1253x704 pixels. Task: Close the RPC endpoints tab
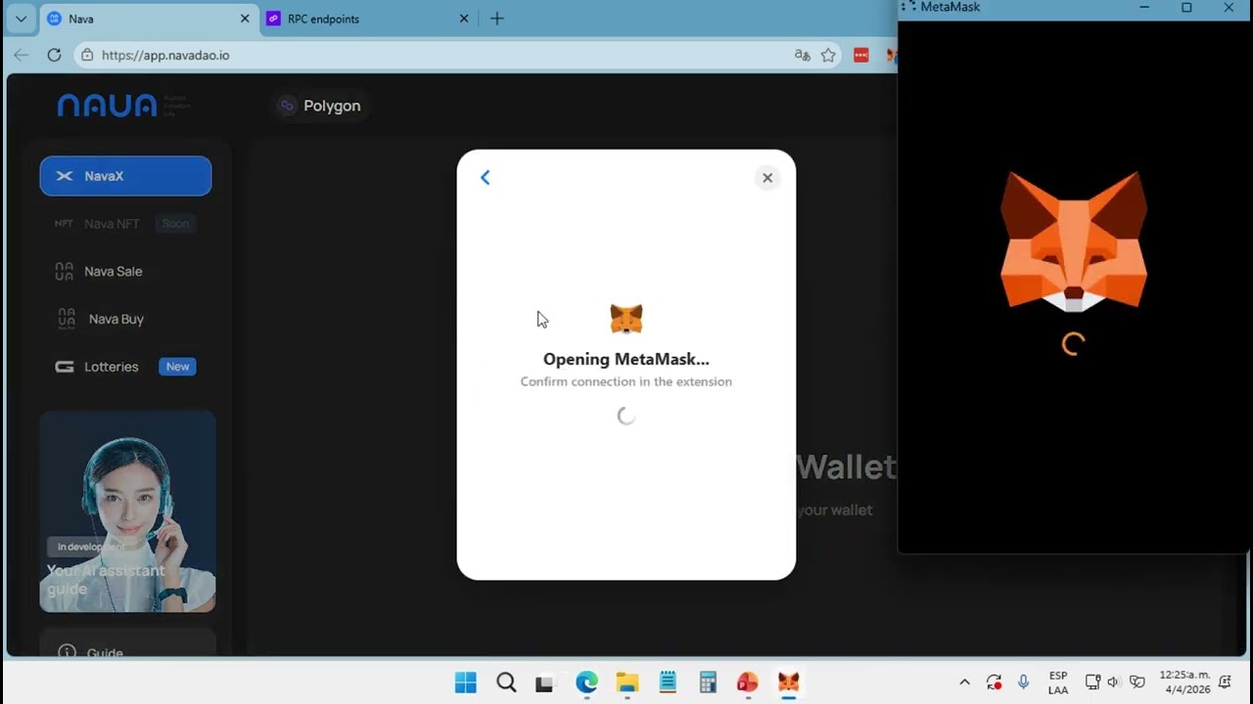[x=465, y=19]
